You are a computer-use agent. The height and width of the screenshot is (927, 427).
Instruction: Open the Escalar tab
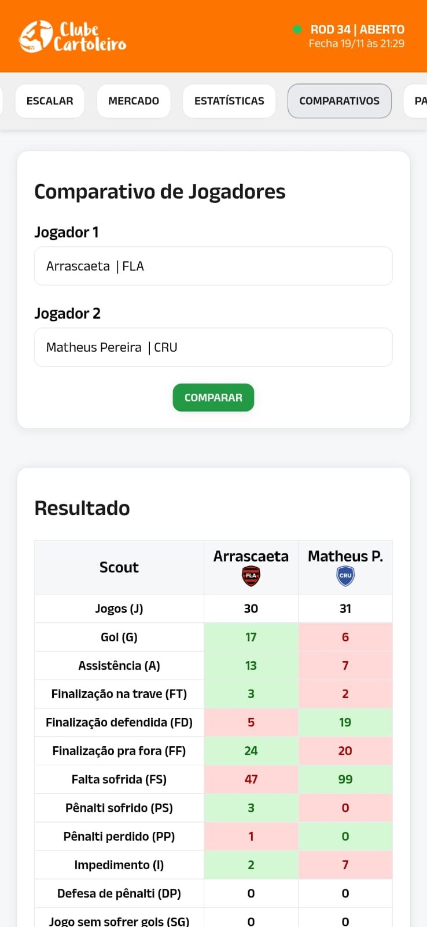pos(50,101)
